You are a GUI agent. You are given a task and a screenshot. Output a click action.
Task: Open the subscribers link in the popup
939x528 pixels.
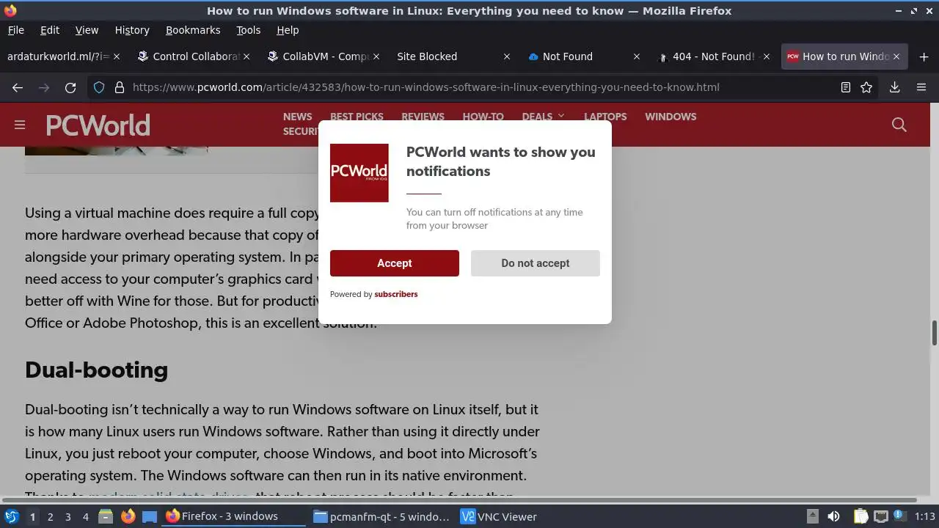click(396, 294)
